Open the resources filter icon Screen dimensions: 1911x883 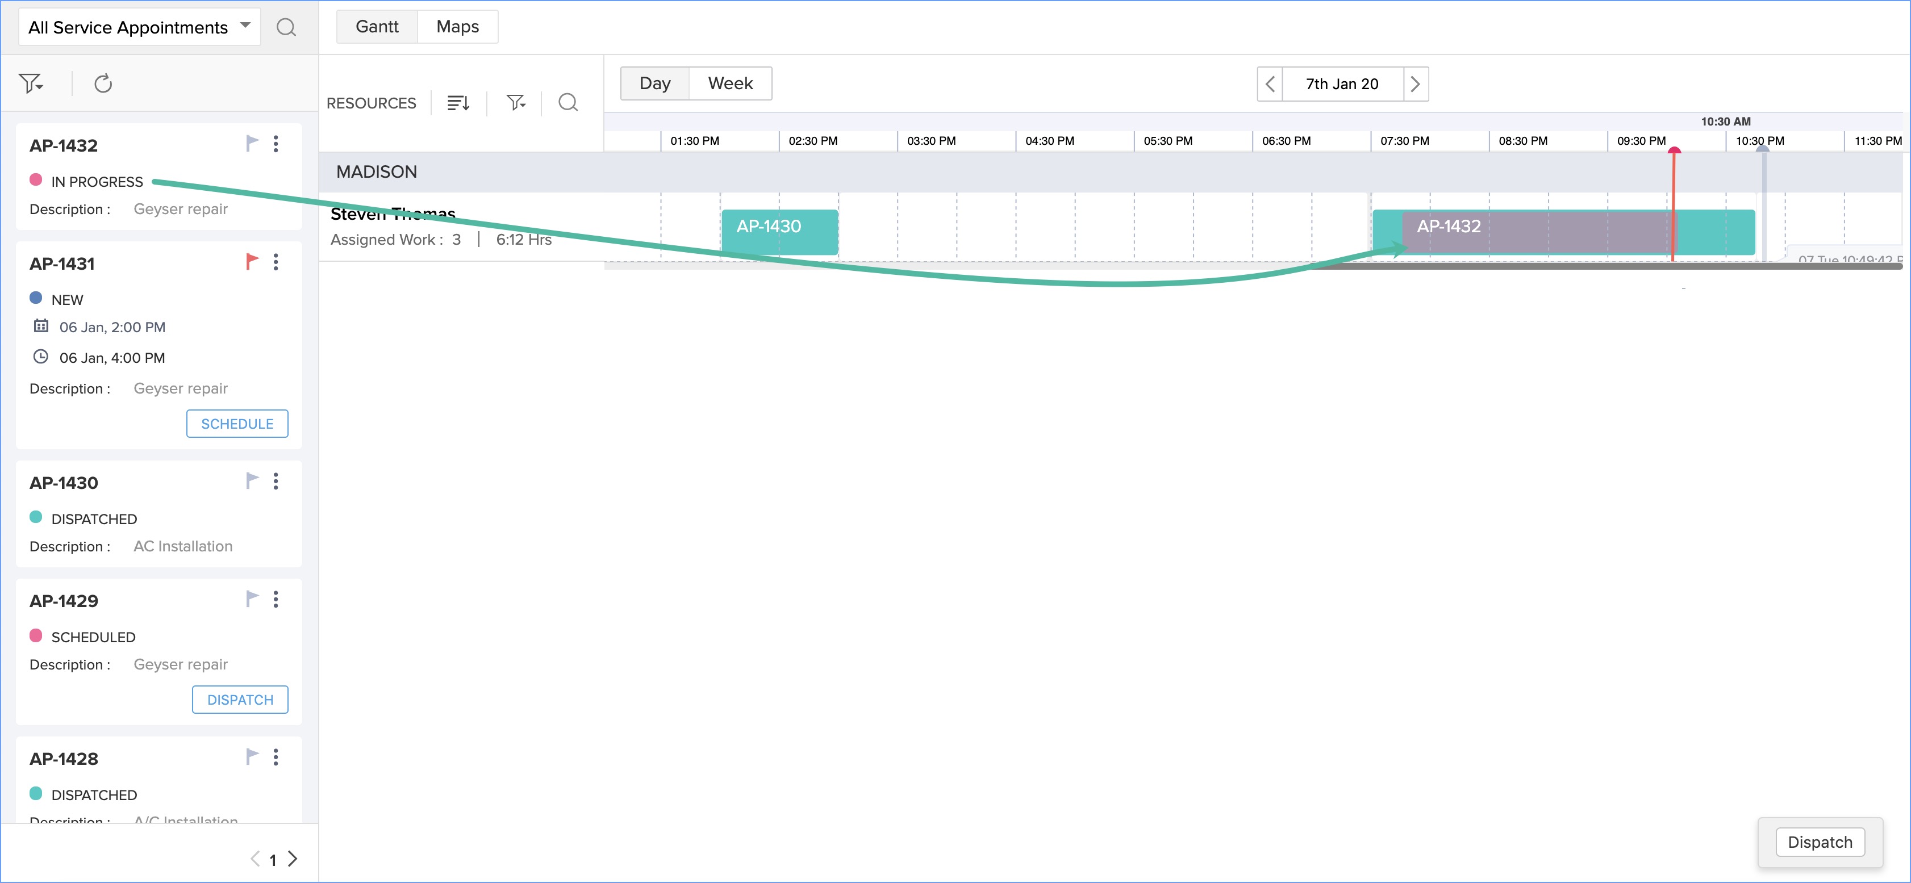coord(516,103)
